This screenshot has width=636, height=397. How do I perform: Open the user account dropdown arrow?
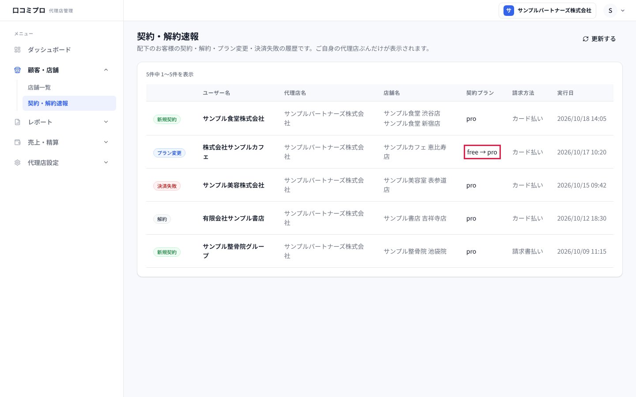(x=623, y=11)
